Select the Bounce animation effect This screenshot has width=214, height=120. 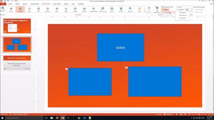coord(130,9)
